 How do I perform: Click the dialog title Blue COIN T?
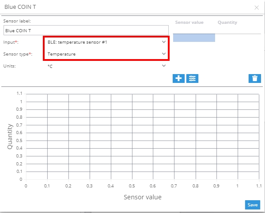tap(21, 7)
